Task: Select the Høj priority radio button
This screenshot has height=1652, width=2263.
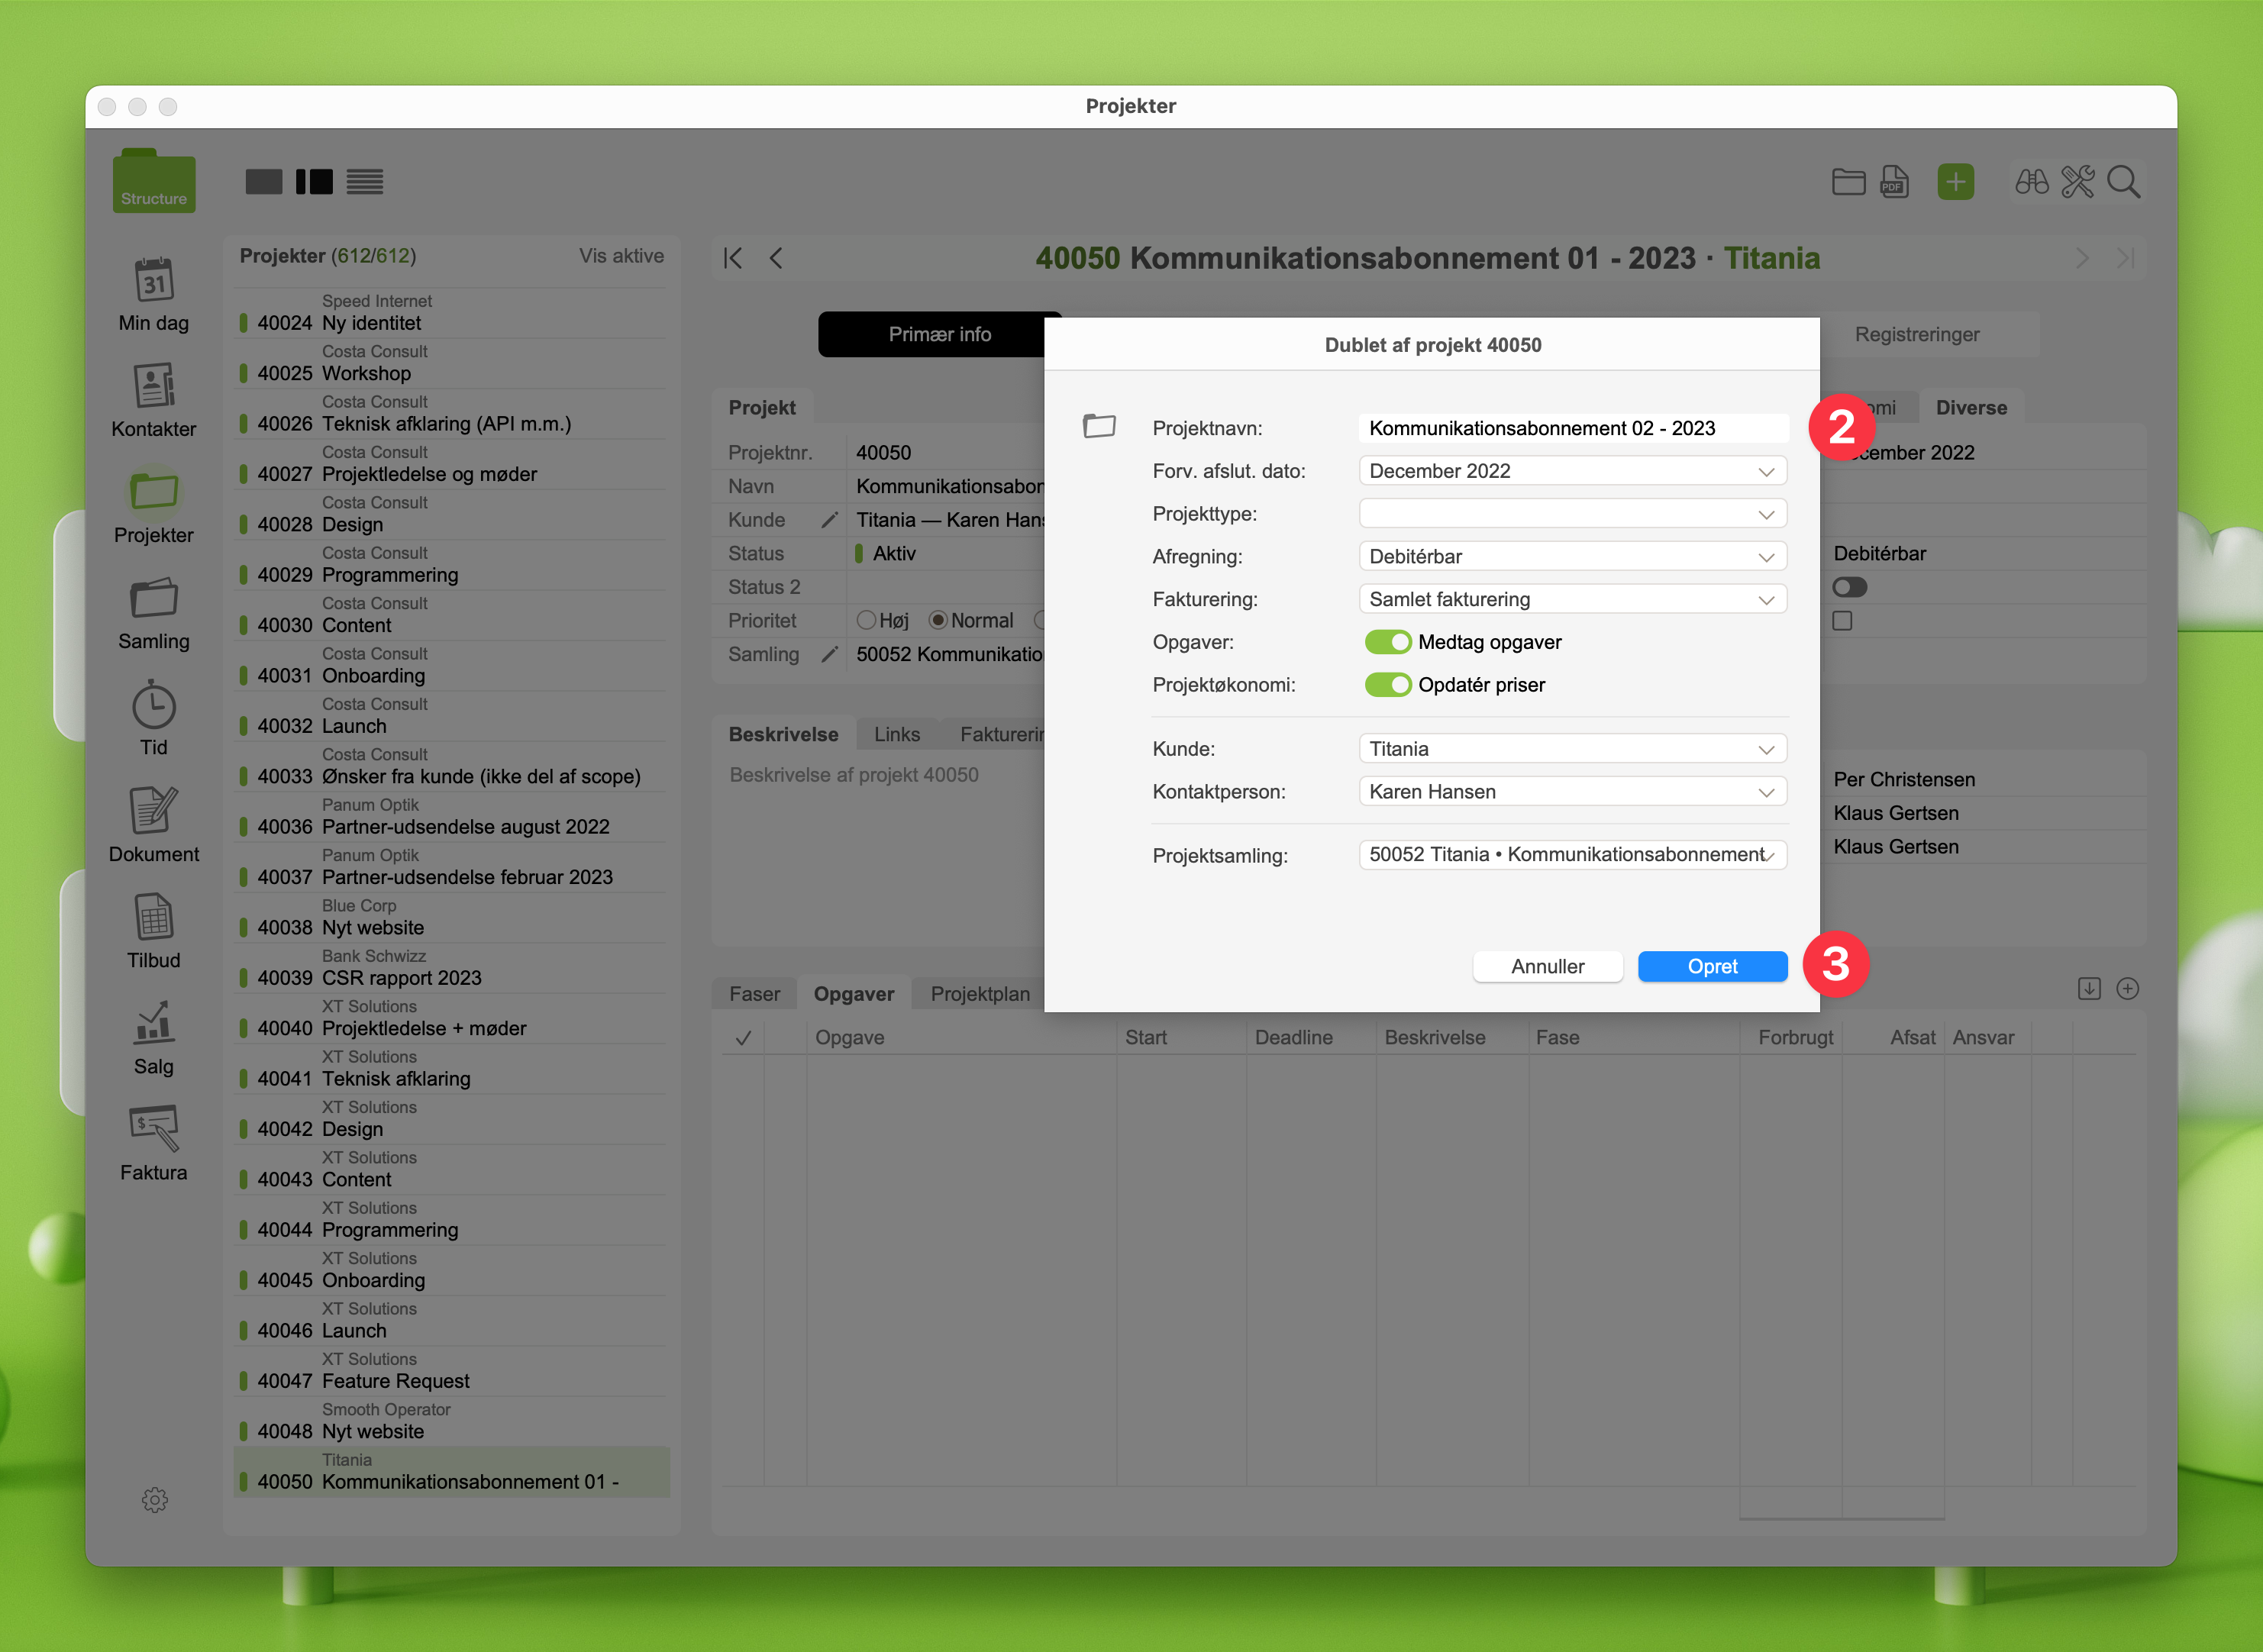Action: (866, 621)
